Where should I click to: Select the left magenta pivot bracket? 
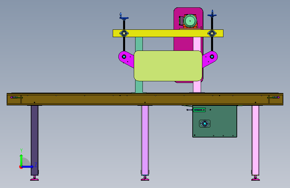126,59
